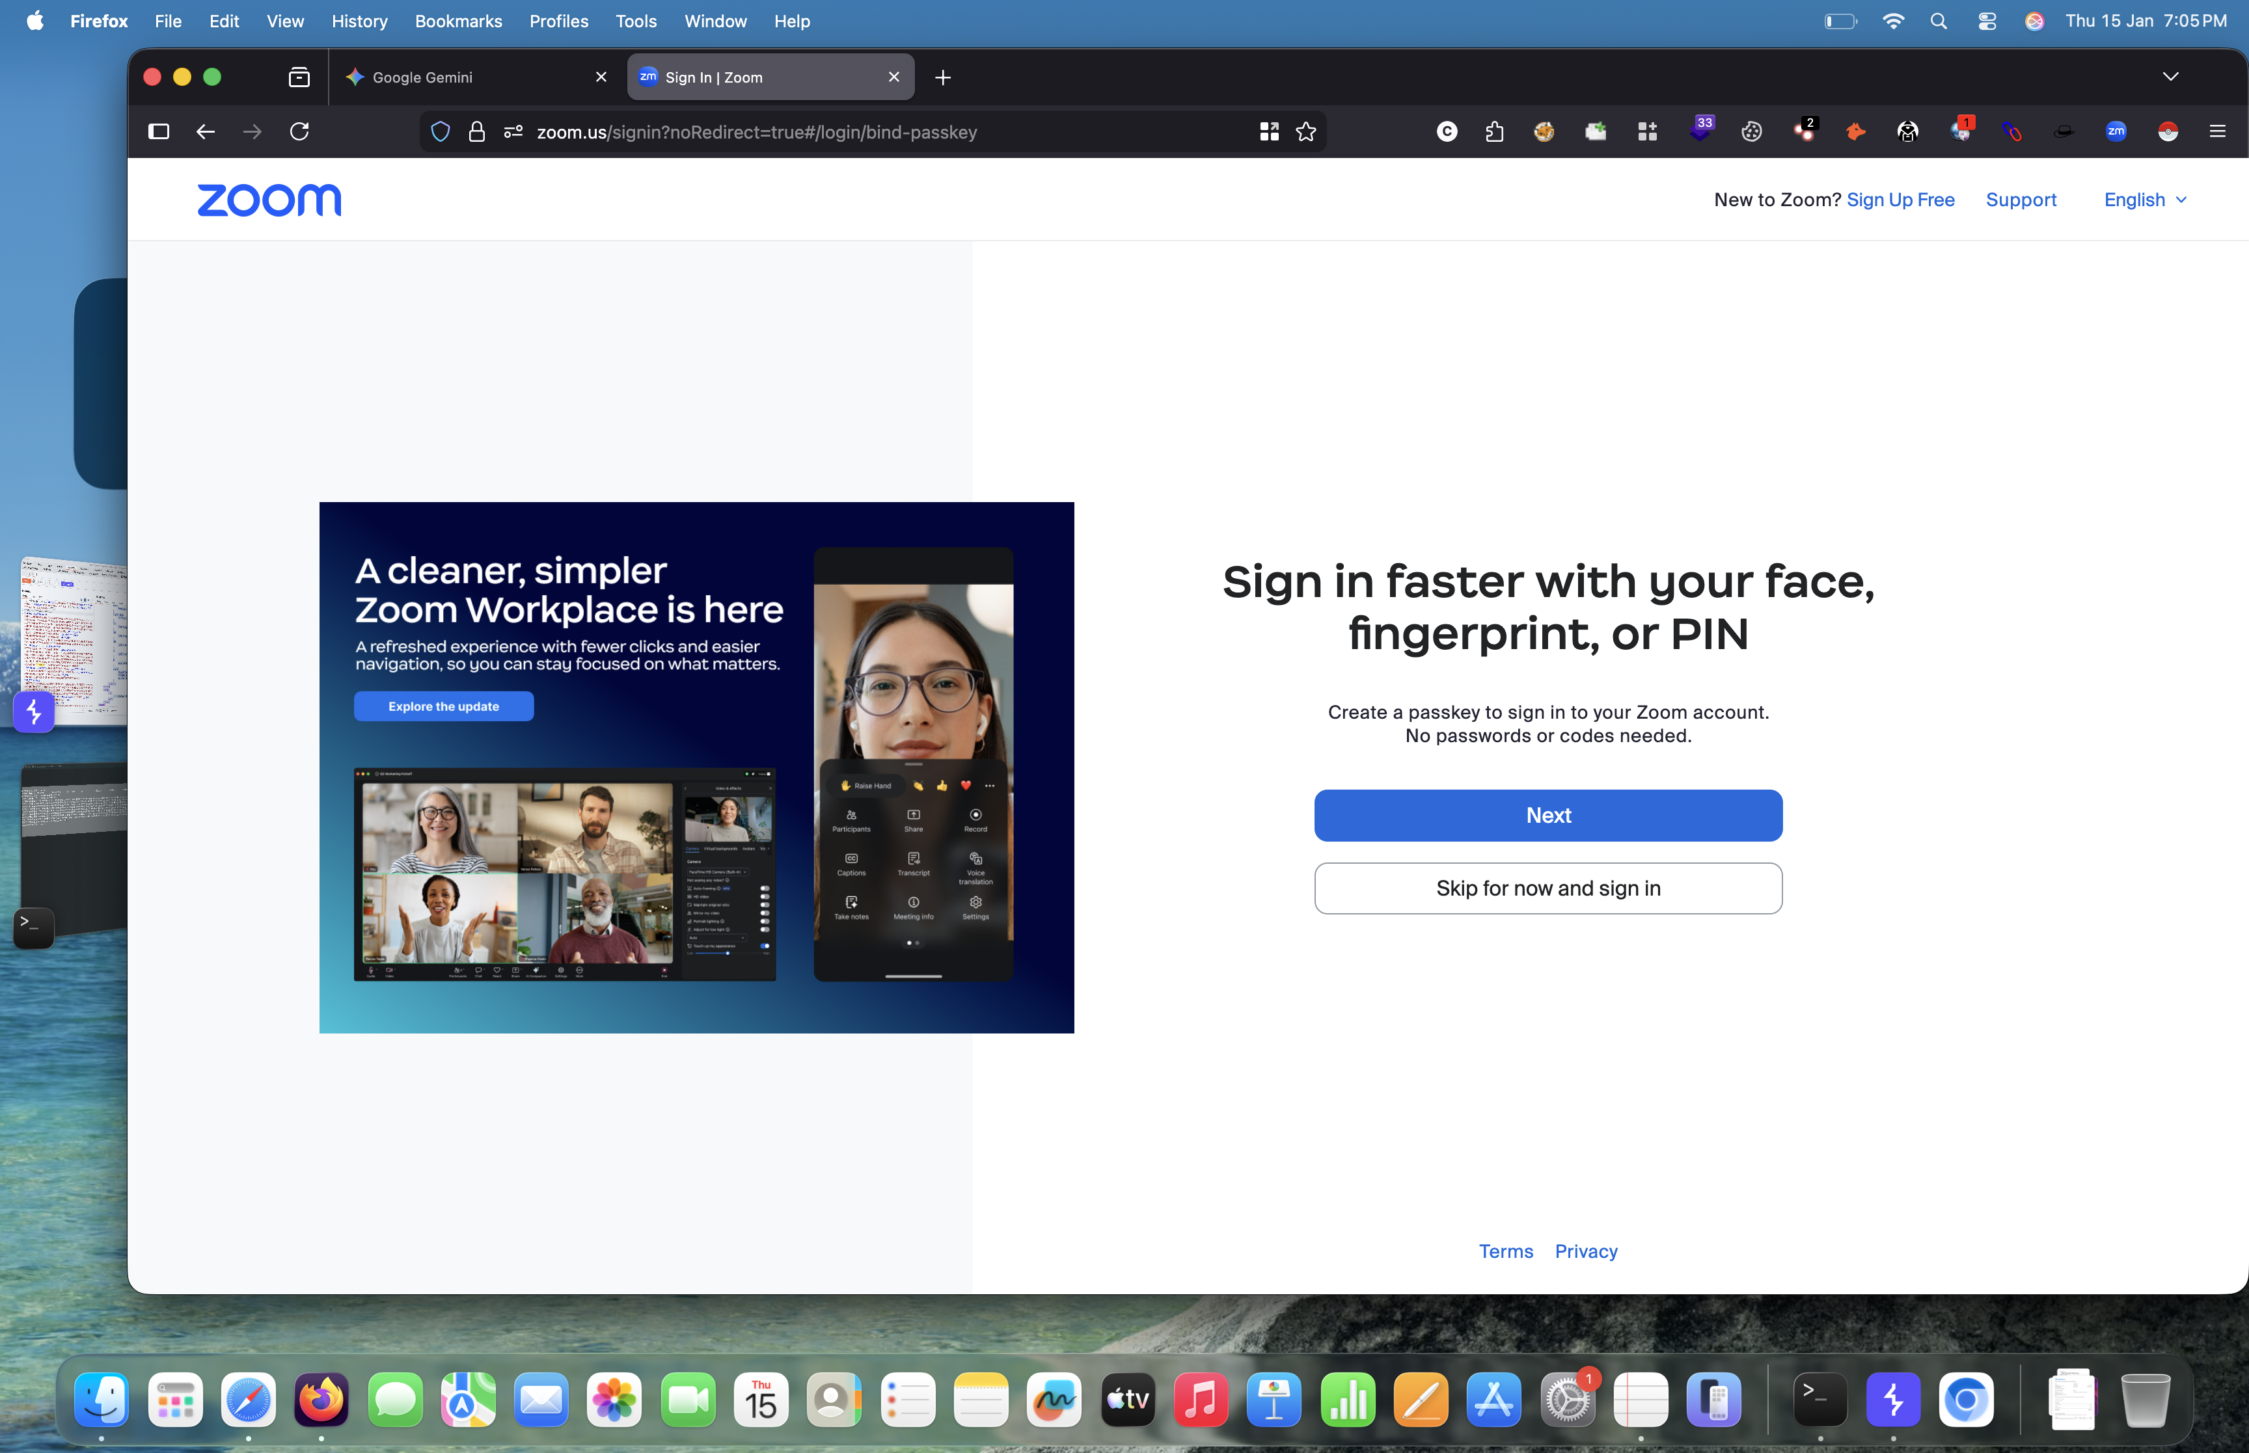Go back with the back arrow
This screenshot has width=2249, height=1453.
[205, 131]
